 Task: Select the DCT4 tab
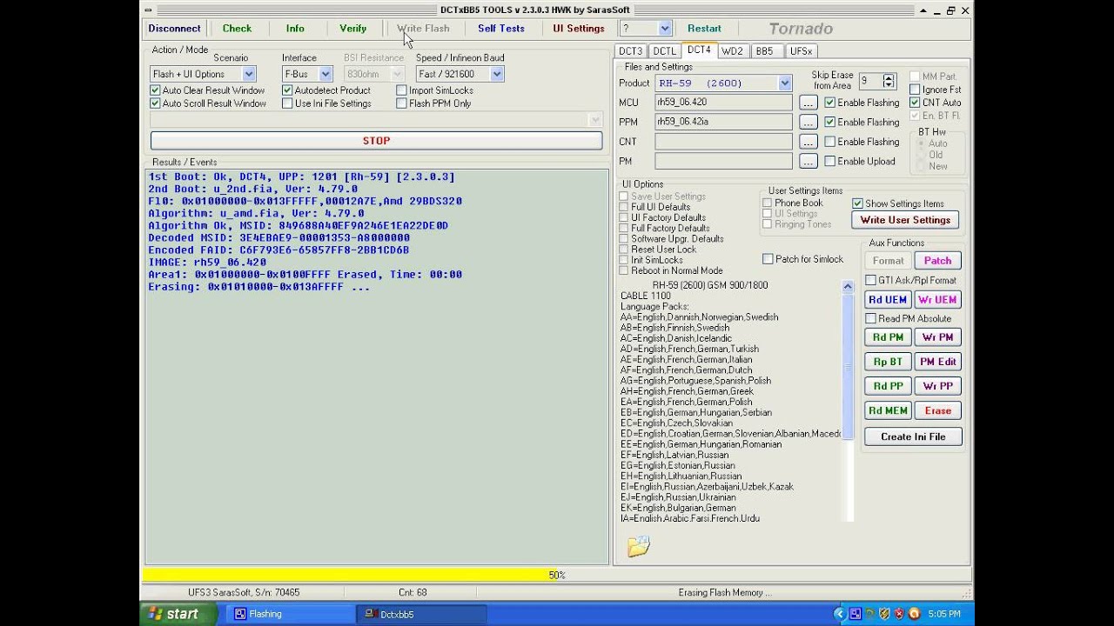click(x=699, y=50)
